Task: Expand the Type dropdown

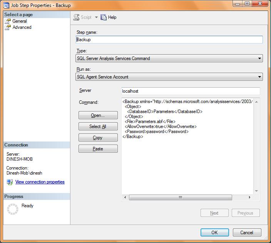Action: (259, 58)
